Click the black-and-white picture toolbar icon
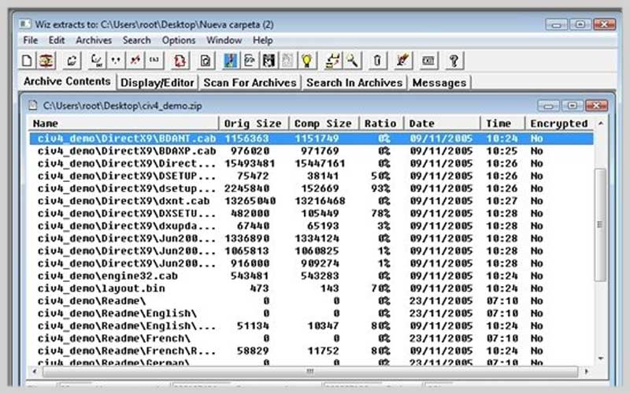630x394 pixels. (269, 61)
